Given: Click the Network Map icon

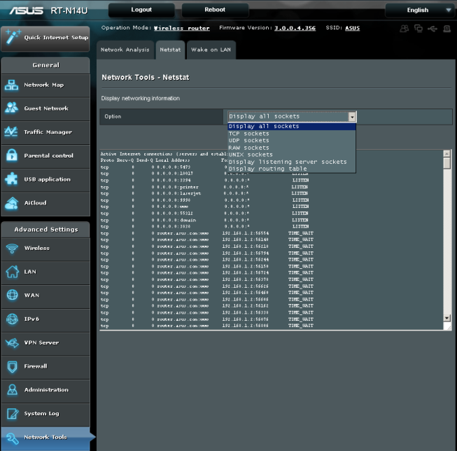Looking at the screenshot, I should point(11,85).
